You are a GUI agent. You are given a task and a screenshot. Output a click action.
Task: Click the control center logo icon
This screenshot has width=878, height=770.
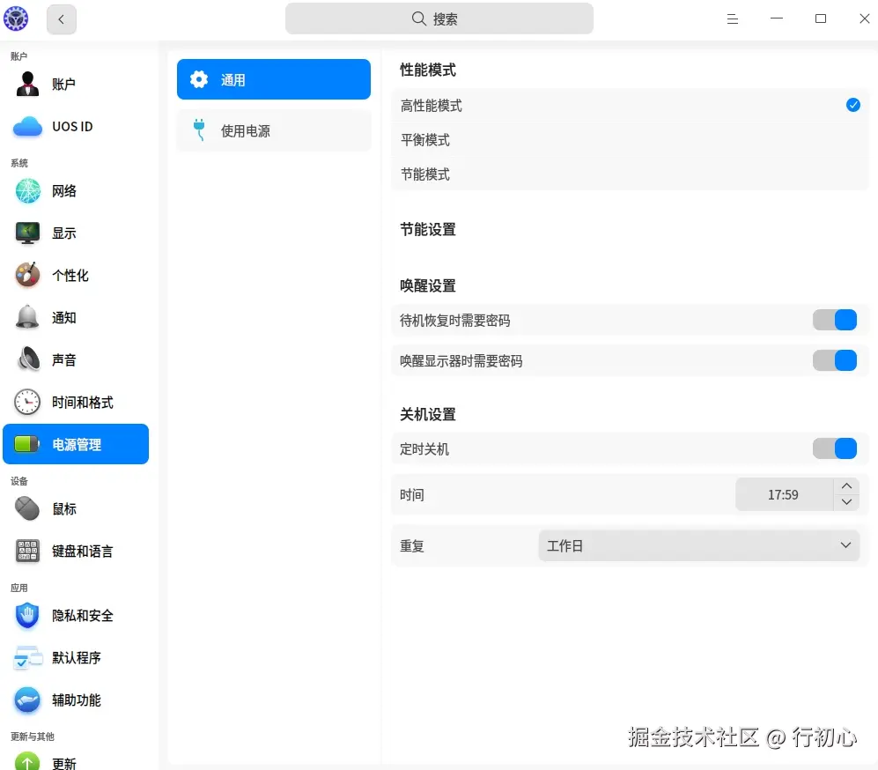pos(16,19)
